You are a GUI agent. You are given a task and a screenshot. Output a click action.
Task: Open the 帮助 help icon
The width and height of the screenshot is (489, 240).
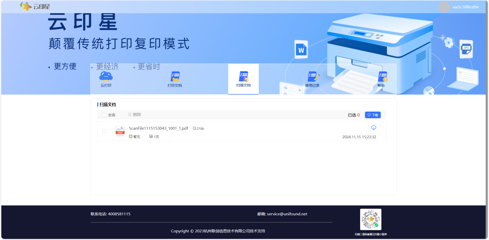[x=381, y=77]
